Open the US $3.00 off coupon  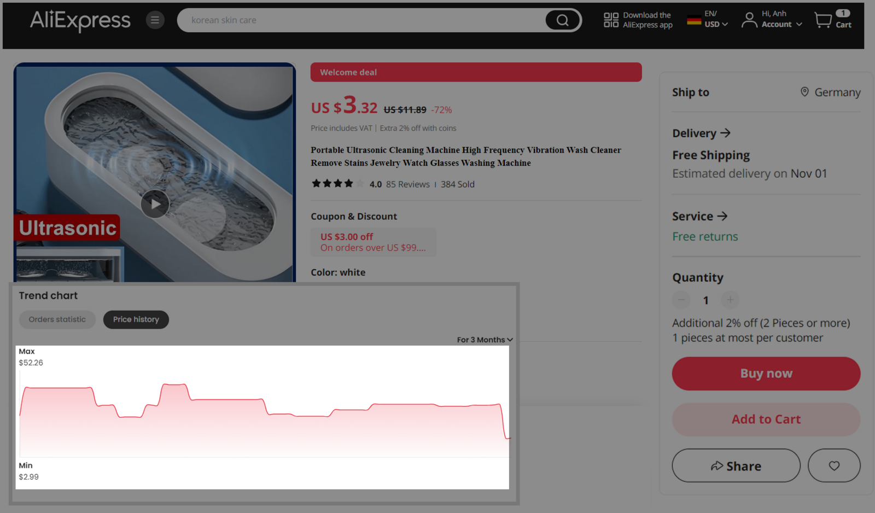pos(373,242)
